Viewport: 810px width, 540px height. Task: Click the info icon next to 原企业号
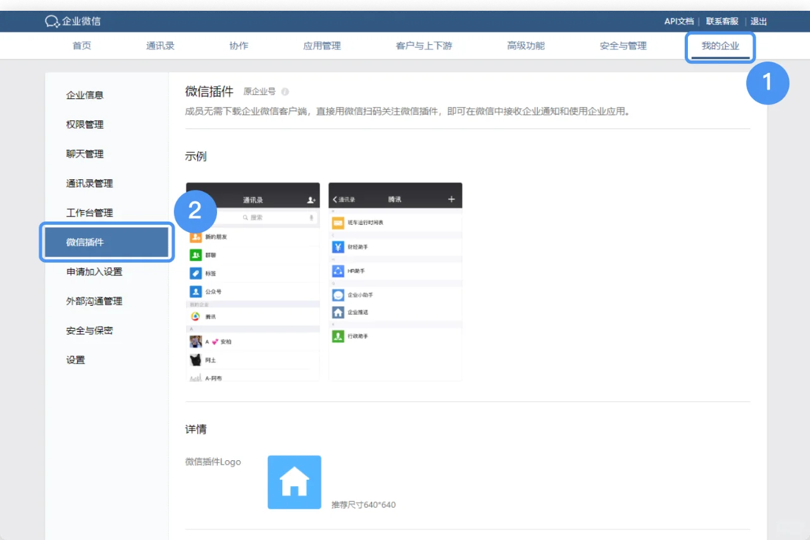tap(285, 91)
